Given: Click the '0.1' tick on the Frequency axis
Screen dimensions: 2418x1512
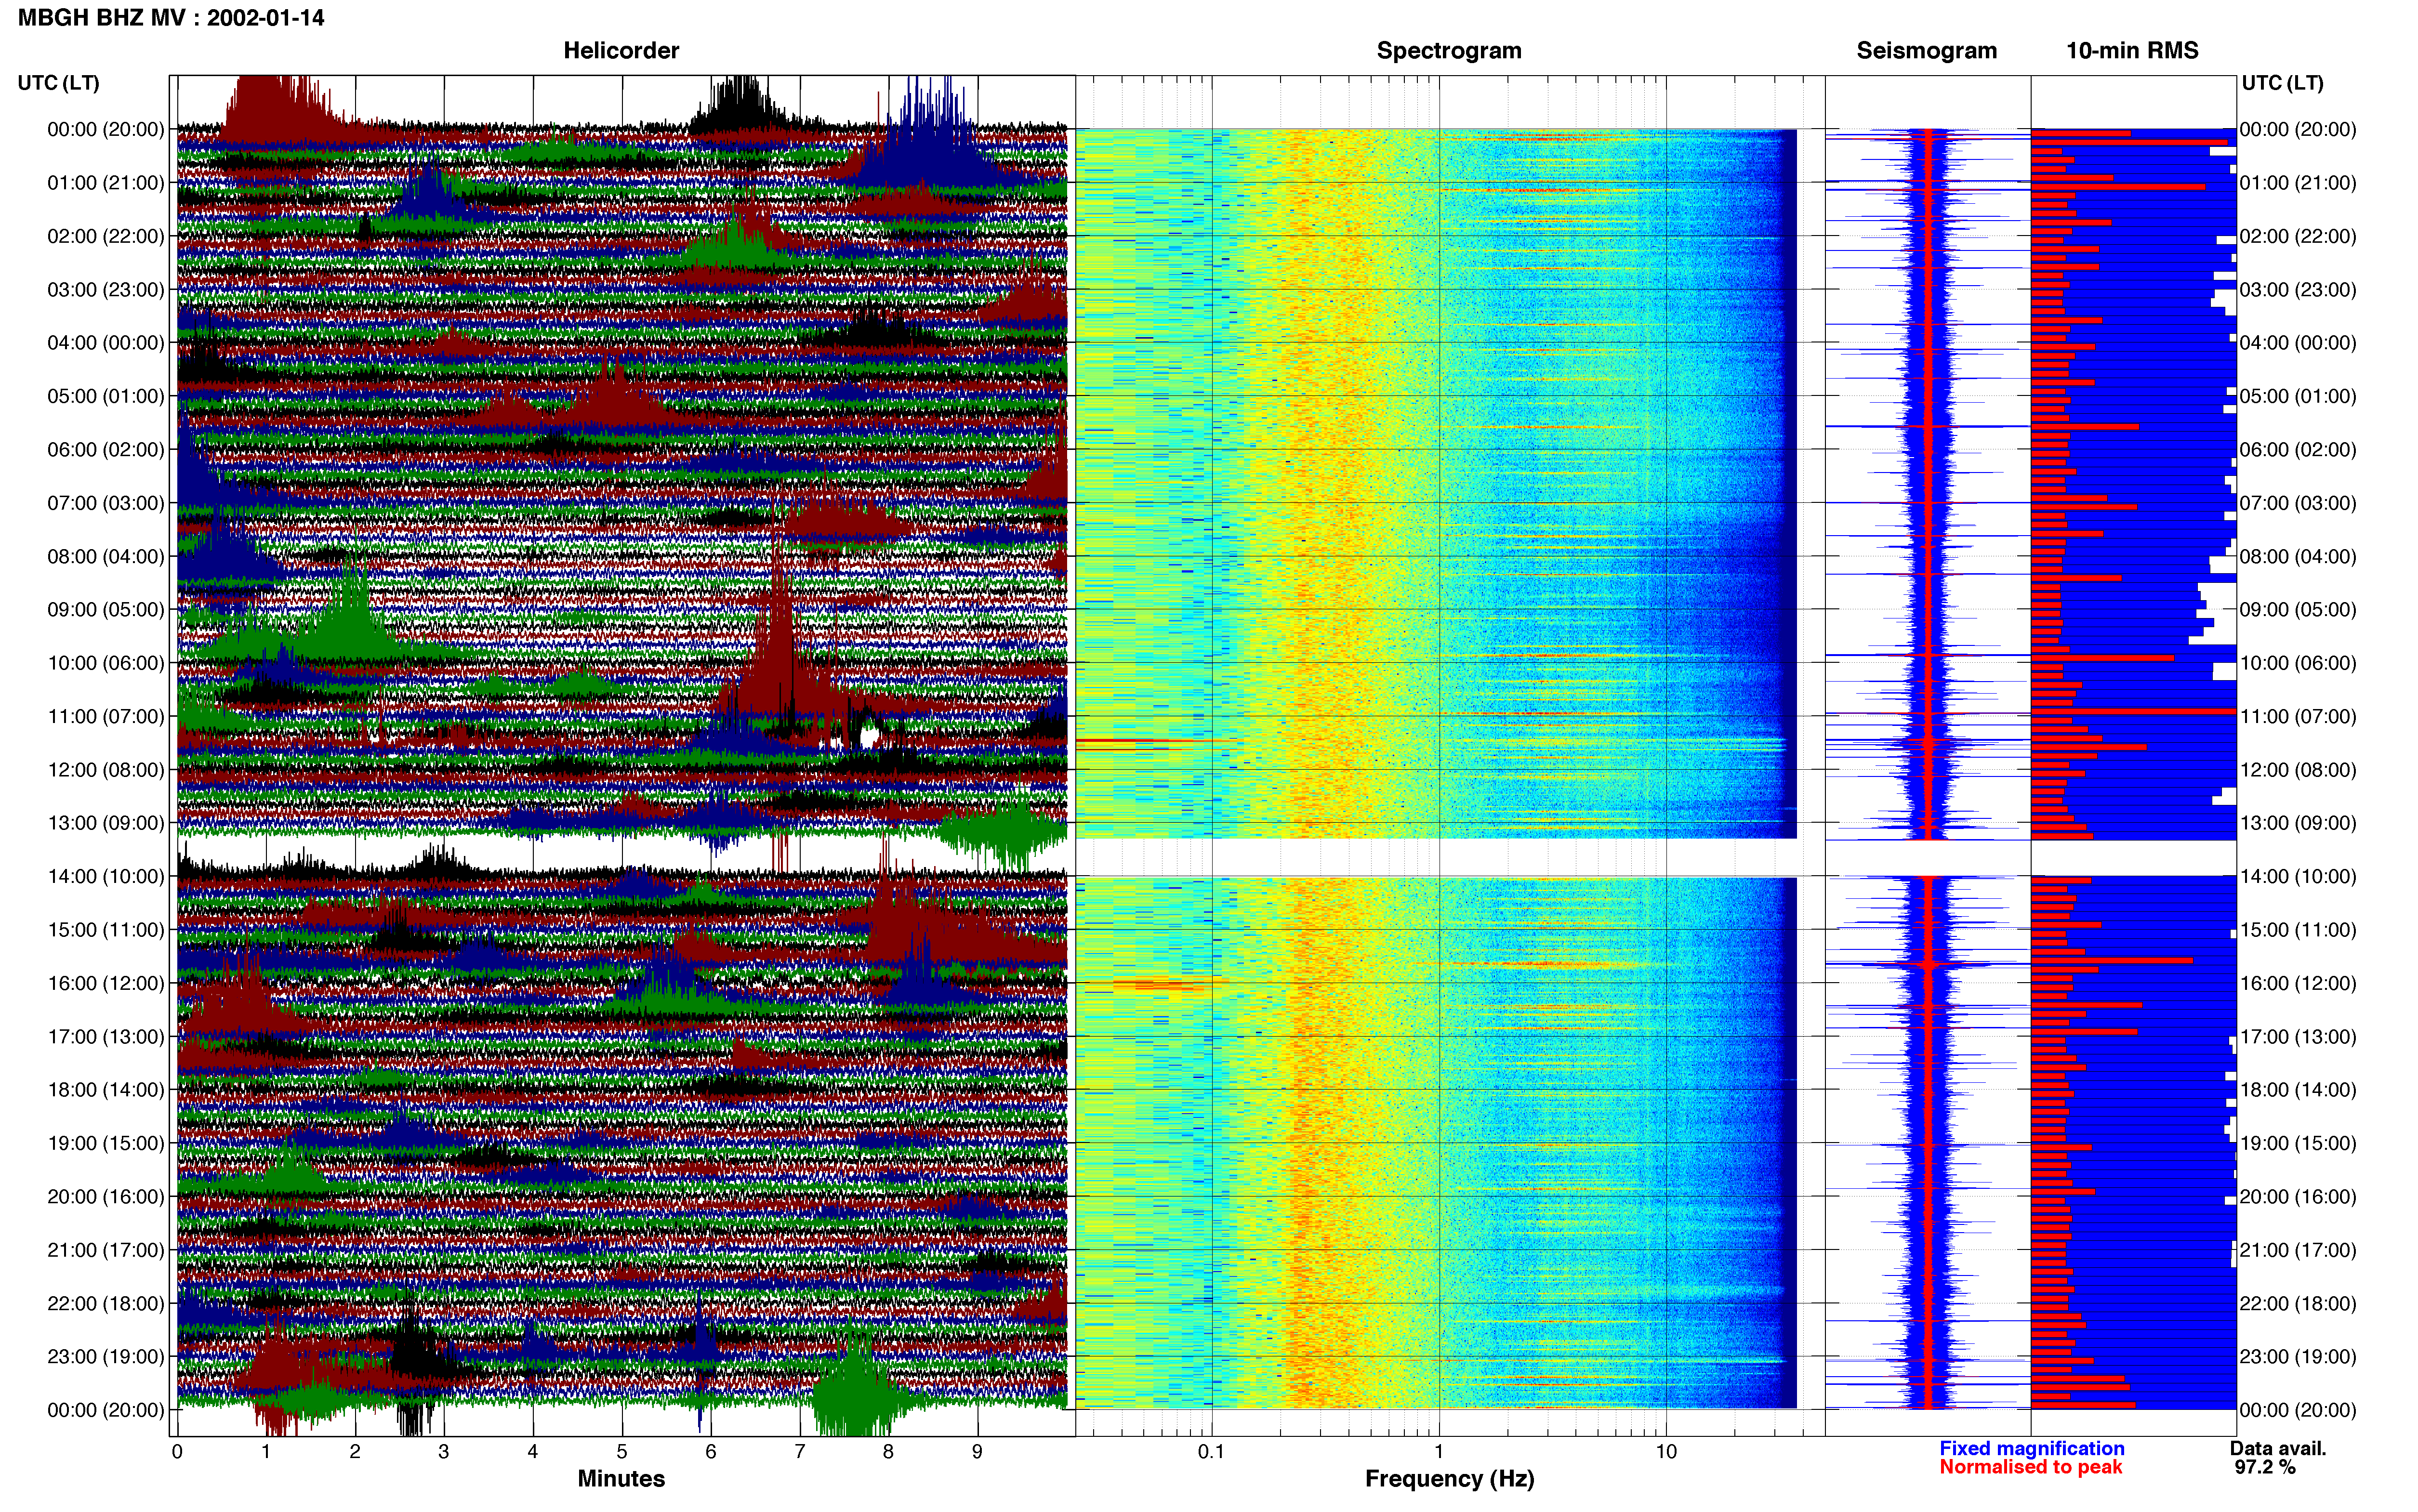Looking at the screenshot, I should 1211,1452.
